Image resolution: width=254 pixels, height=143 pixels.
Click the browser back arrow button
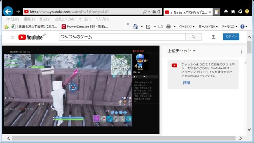(x=8, y=12)
